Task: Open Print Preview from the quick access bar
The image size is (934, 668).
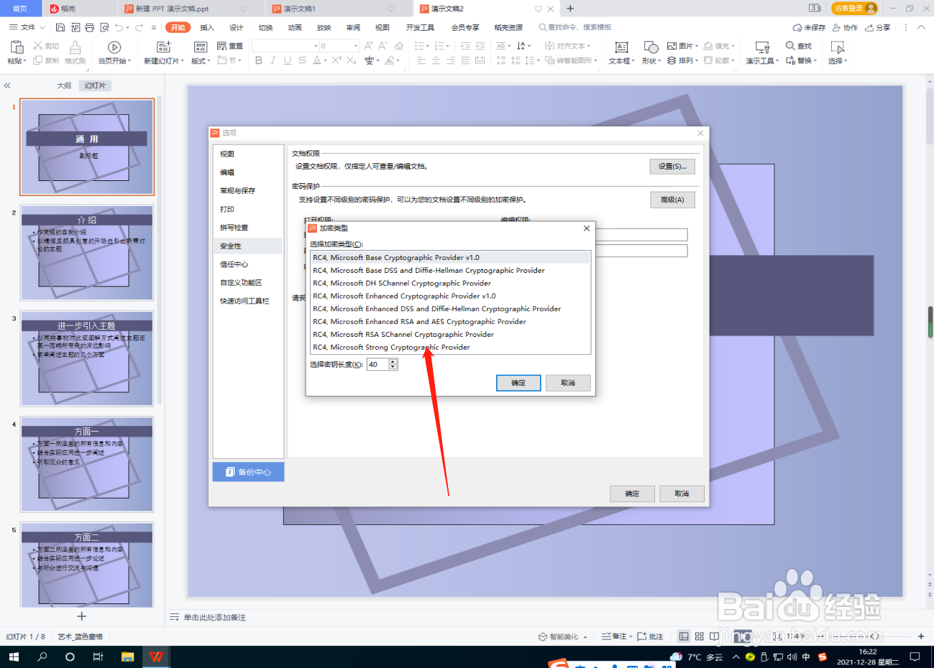Action: click(104, 27)
